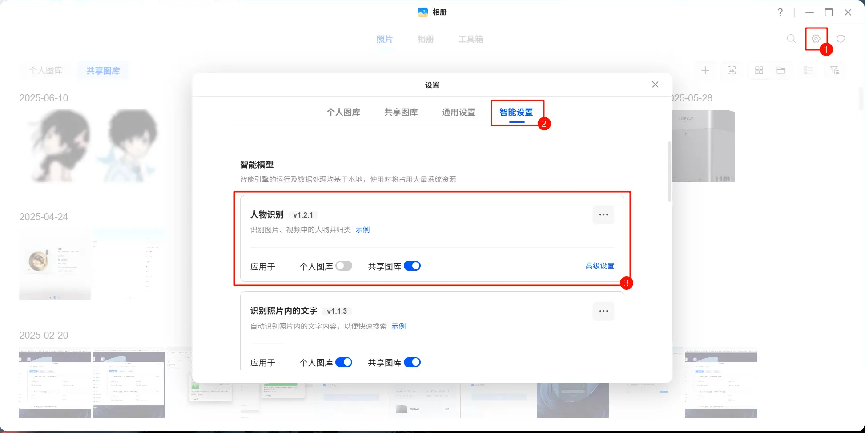Open more options for 识别照片内的文字

603,311
